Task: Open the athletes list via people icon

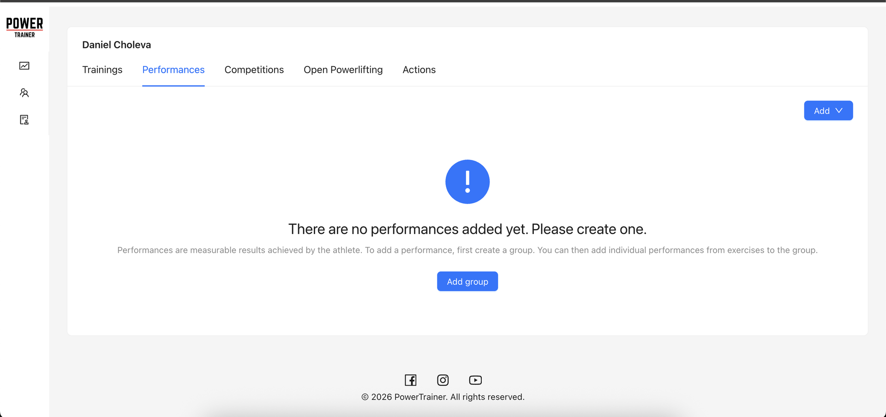Action: click(x=24, y=93)
